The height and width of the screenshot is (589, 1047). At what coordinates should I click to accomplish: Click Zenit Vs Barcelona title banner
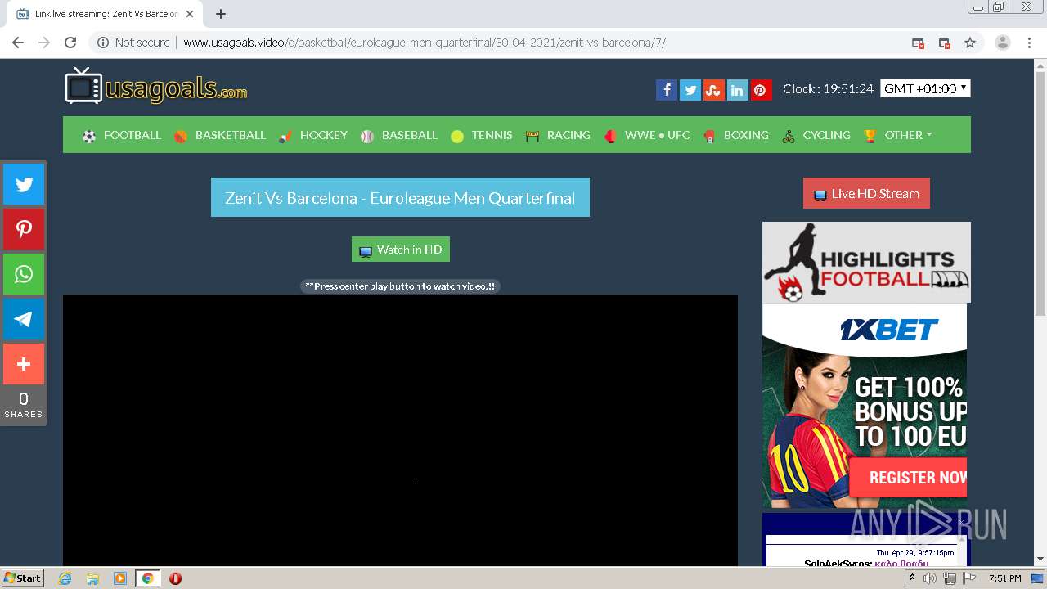tap(400, 197)
